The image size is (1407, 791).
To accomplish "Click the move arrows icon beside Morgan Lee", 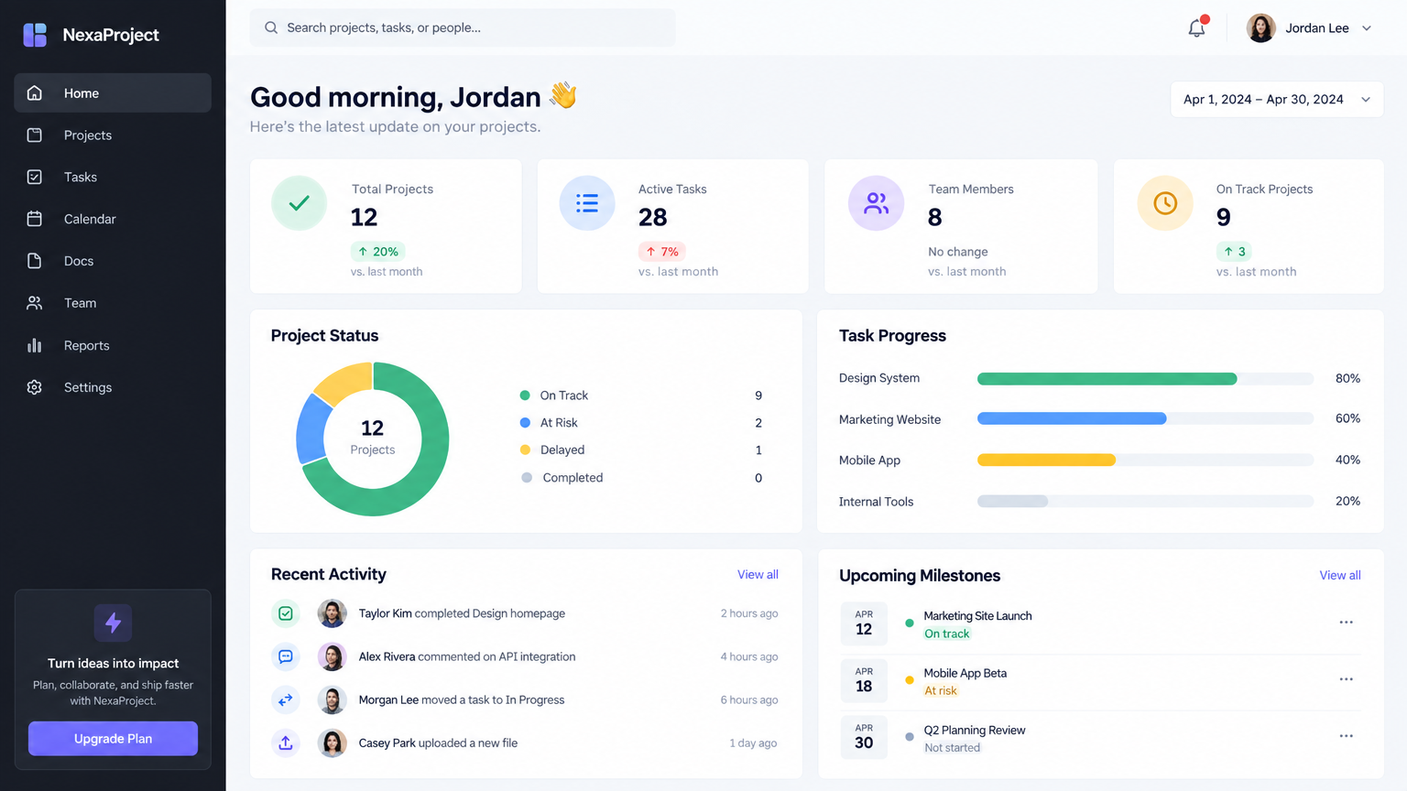I will click(286, 699).
